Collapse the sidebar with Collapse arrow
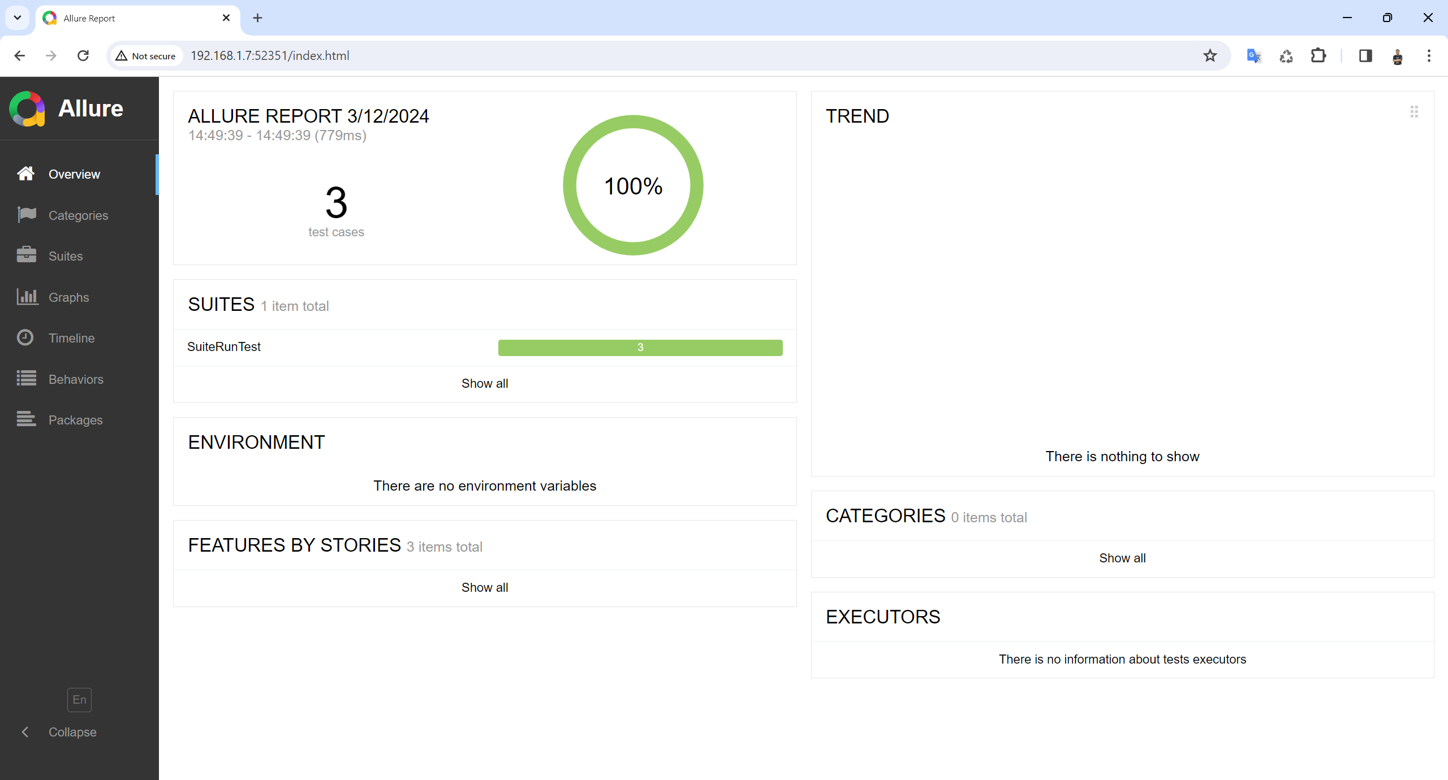 25,732
